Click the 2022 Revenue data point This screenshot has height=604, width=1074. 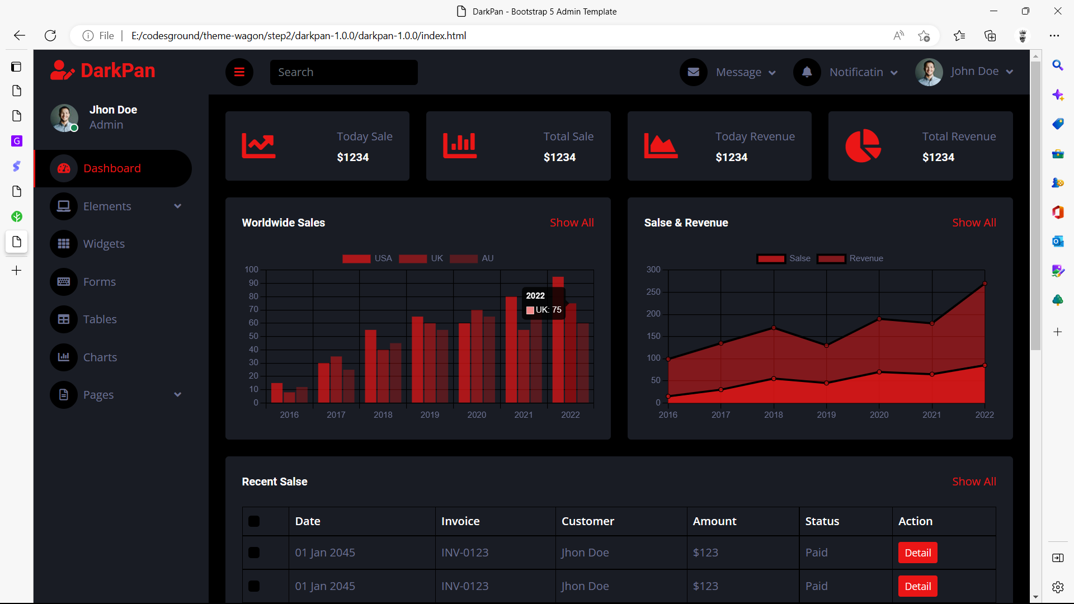pyautogui.click(x=984, y=284)
